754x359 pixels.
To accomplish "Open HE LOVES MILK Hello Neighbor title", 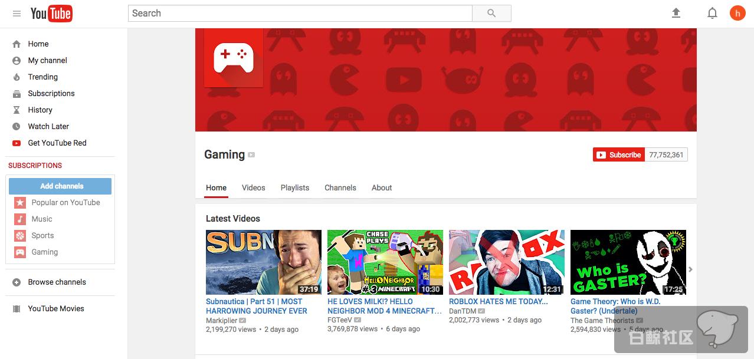I will [385, 306].
